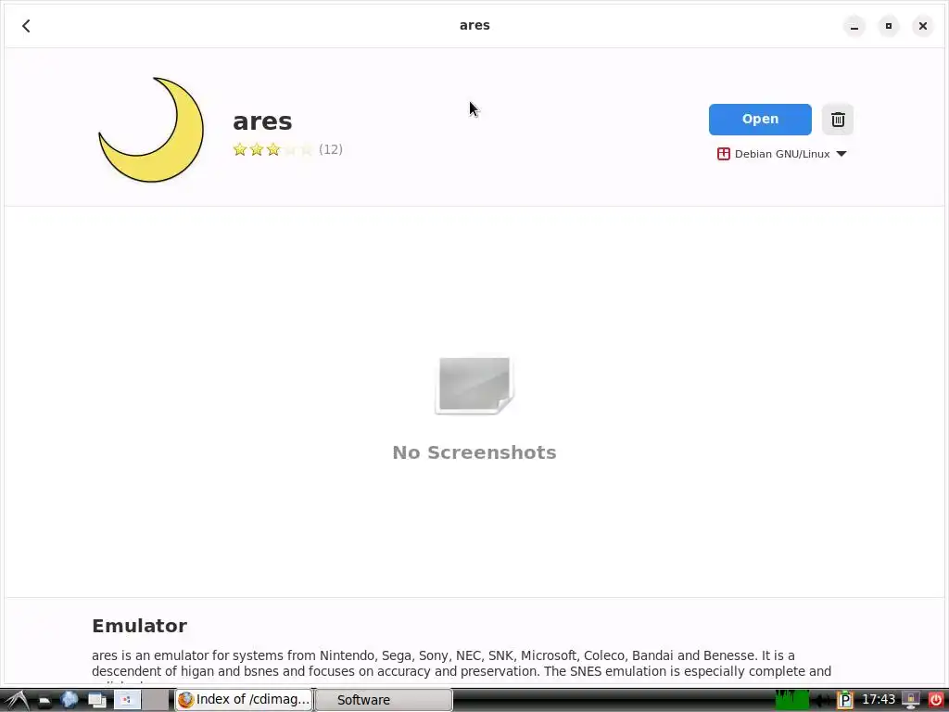Click the ares crescent moon icon

pos(151,130)
